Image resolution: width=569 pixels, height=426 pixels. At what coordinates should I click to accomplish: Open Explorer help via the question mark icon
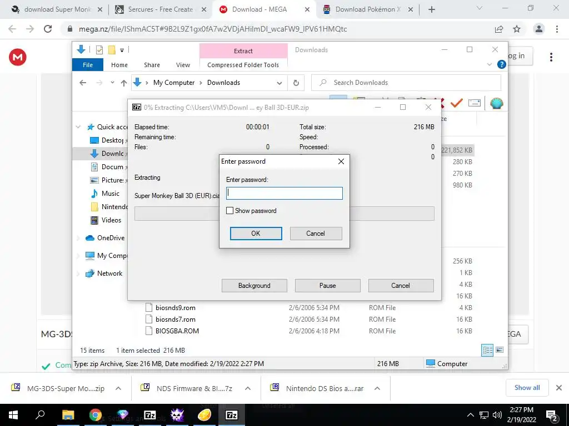[502, 64]
